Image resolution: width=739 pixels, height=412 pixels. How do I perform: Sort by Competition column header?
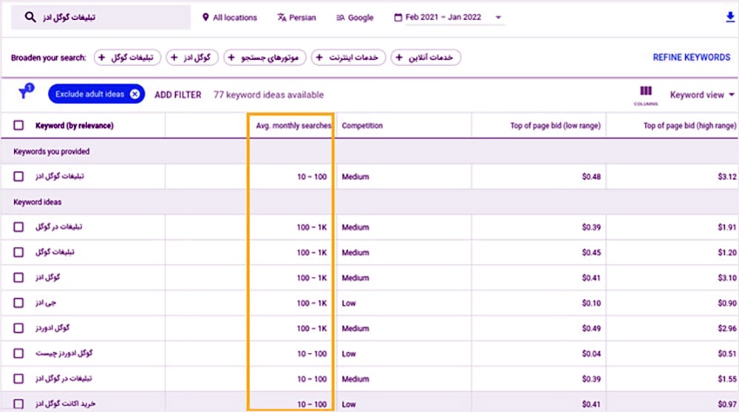coord(362,126)
